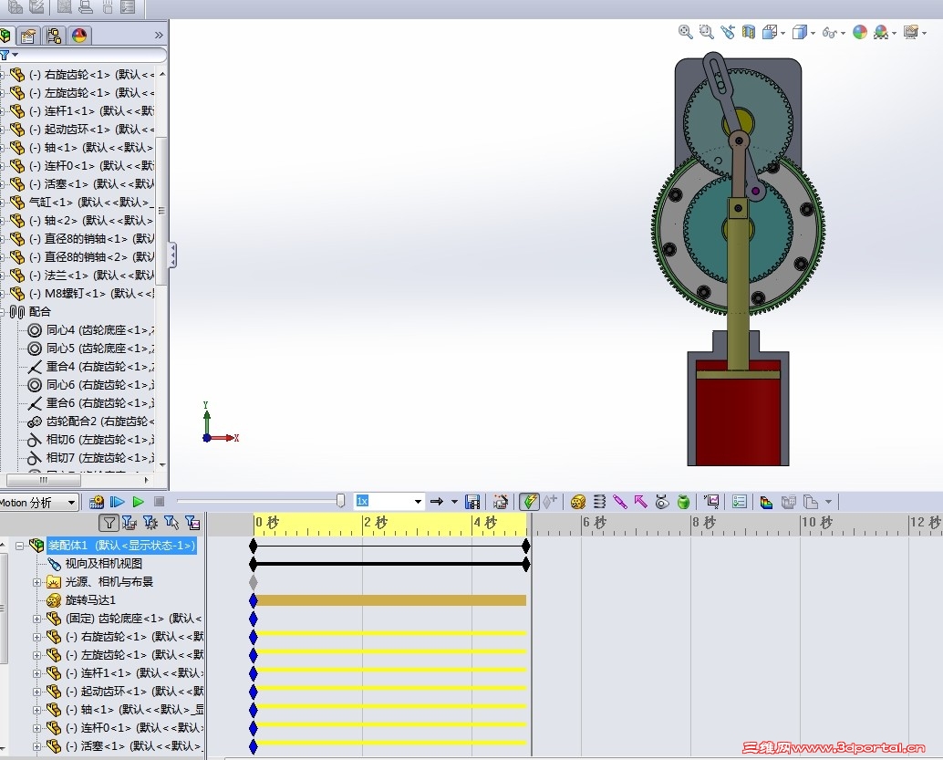Save Animation disk icon
Image resolution: width=943 pixels, height=760 pixels.
[472, 501]
